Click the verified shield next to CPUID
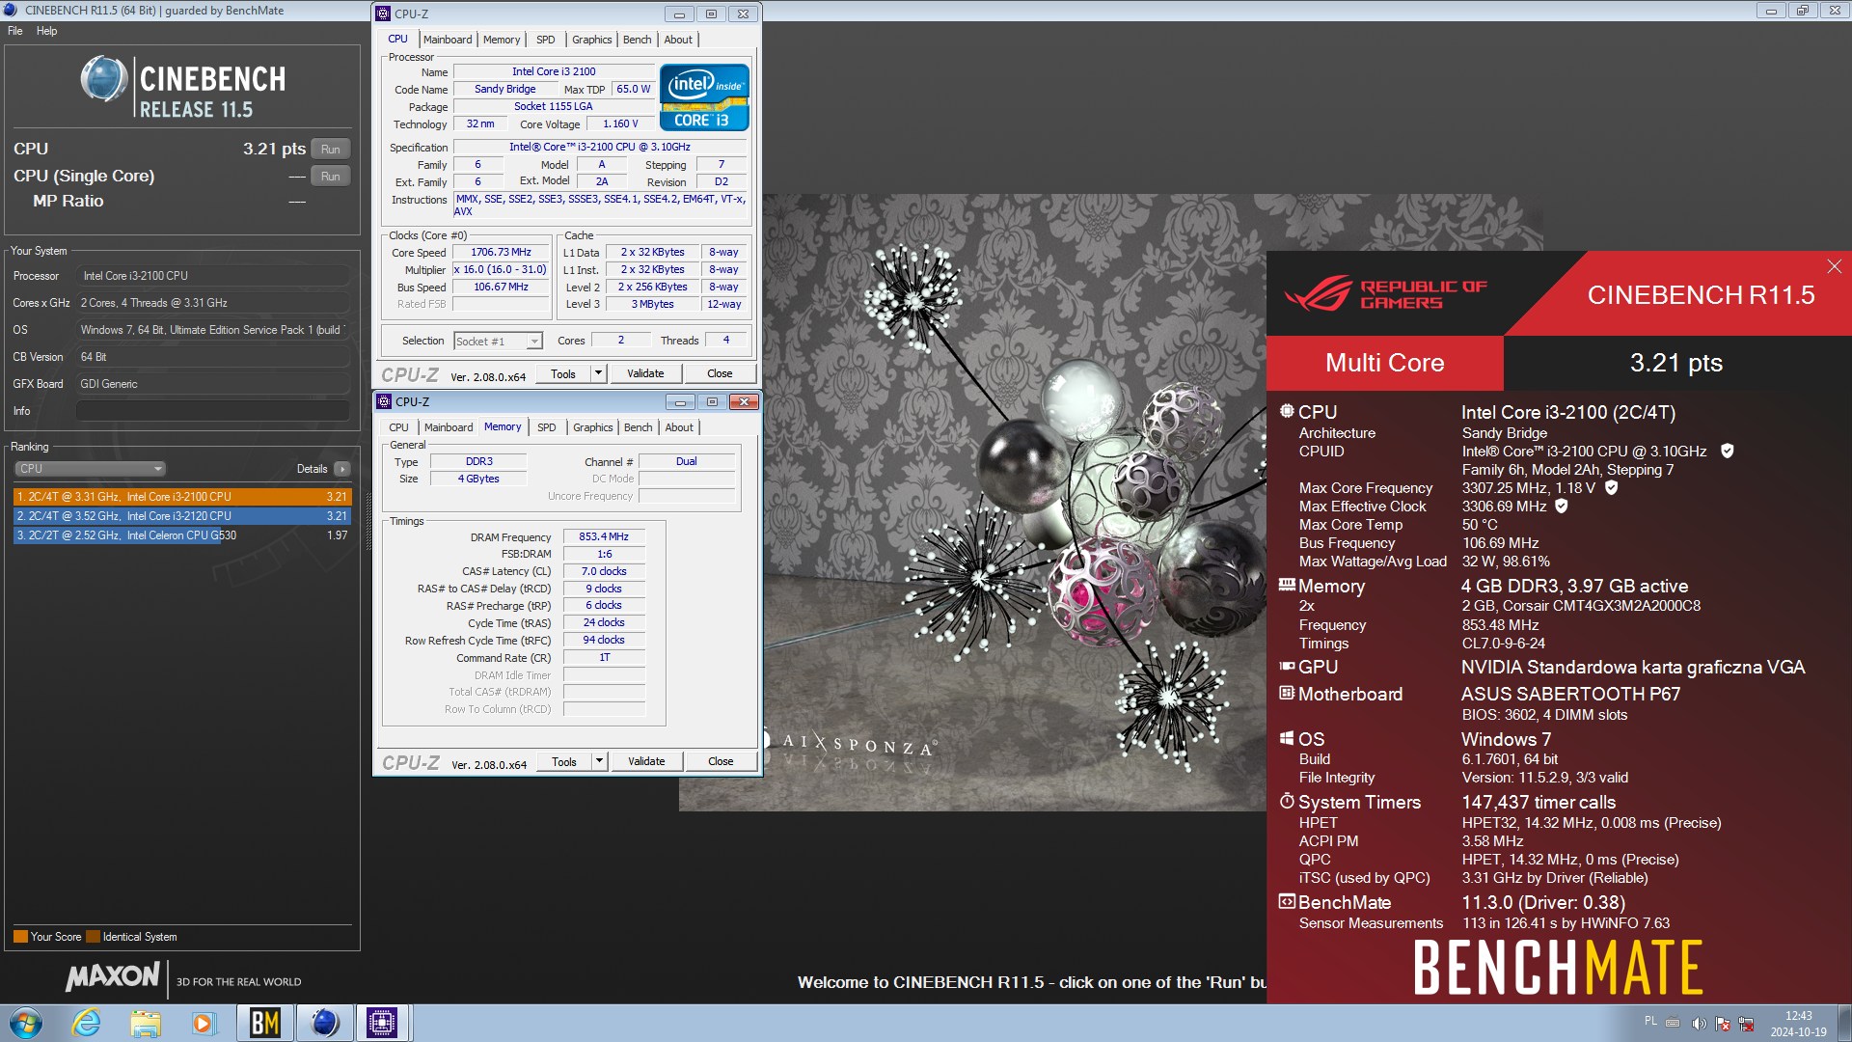 (x=1728, y=452)
